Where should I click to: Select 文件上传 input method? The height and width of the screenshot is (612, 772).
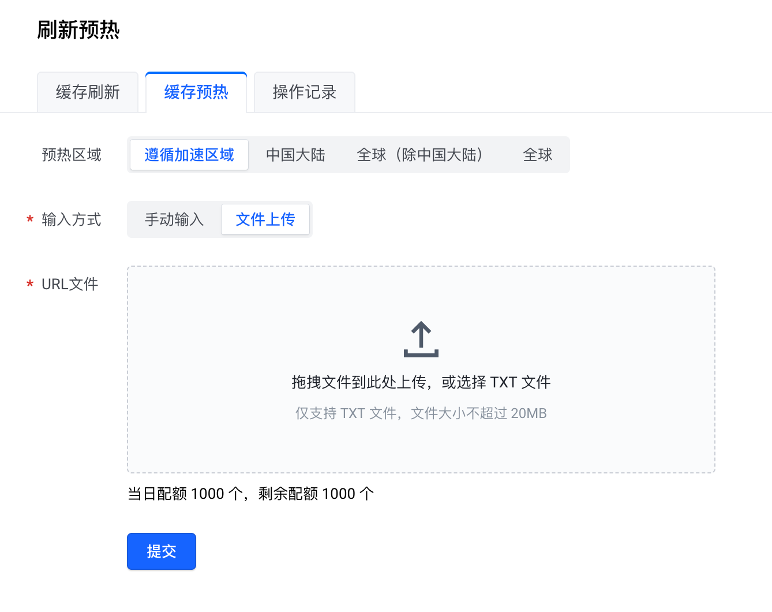pyautogui.click(x=265, y=219)
